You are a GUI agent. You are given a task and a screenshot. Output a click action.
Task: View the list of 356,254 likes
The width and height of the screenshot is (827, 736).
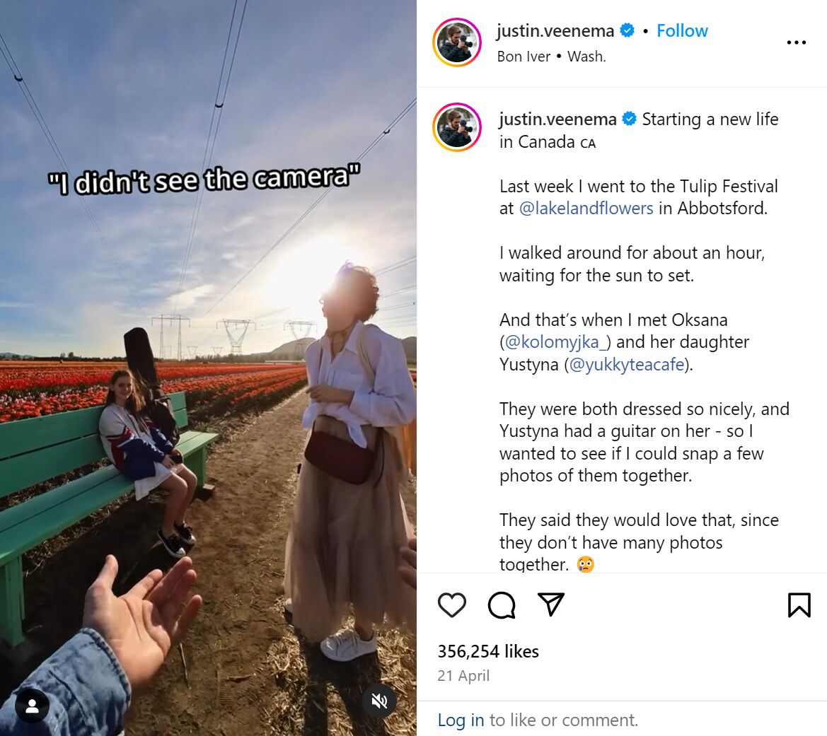pyautogui.click(x=488, y=651)
